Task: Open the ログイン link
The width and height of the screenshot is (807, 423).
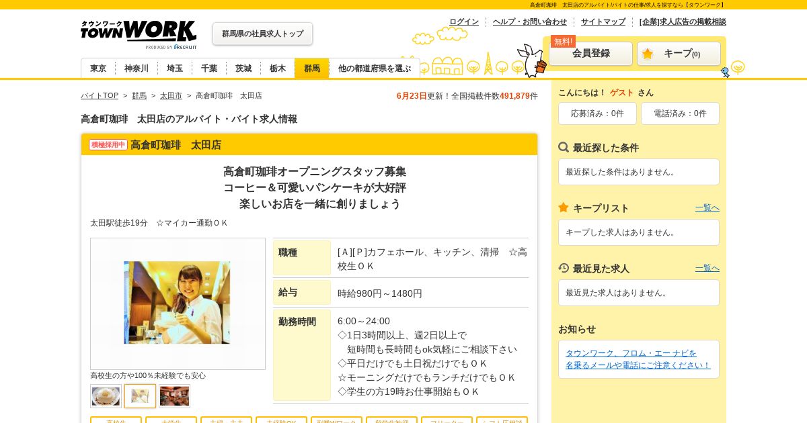Action: [464, 21]
